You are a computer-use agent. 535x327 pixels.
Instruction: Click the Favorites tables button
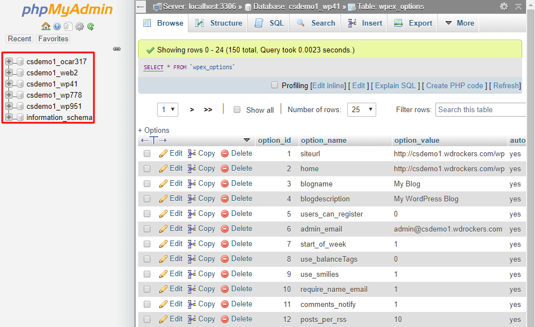pyautogui.click(x=53, y=39)
